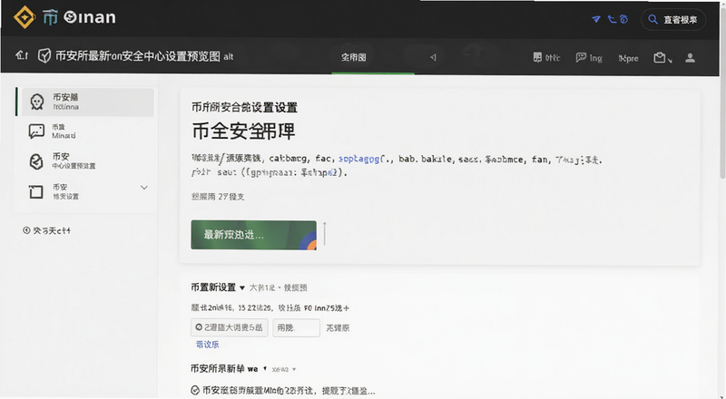Image resolution: width=726 pixels, height=399 pixels.
Task: Click the bottom row text starting 币安
Action: [x=289, y=391]
